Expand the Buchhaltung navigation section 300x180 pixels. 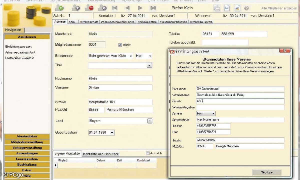coord(27,164)
